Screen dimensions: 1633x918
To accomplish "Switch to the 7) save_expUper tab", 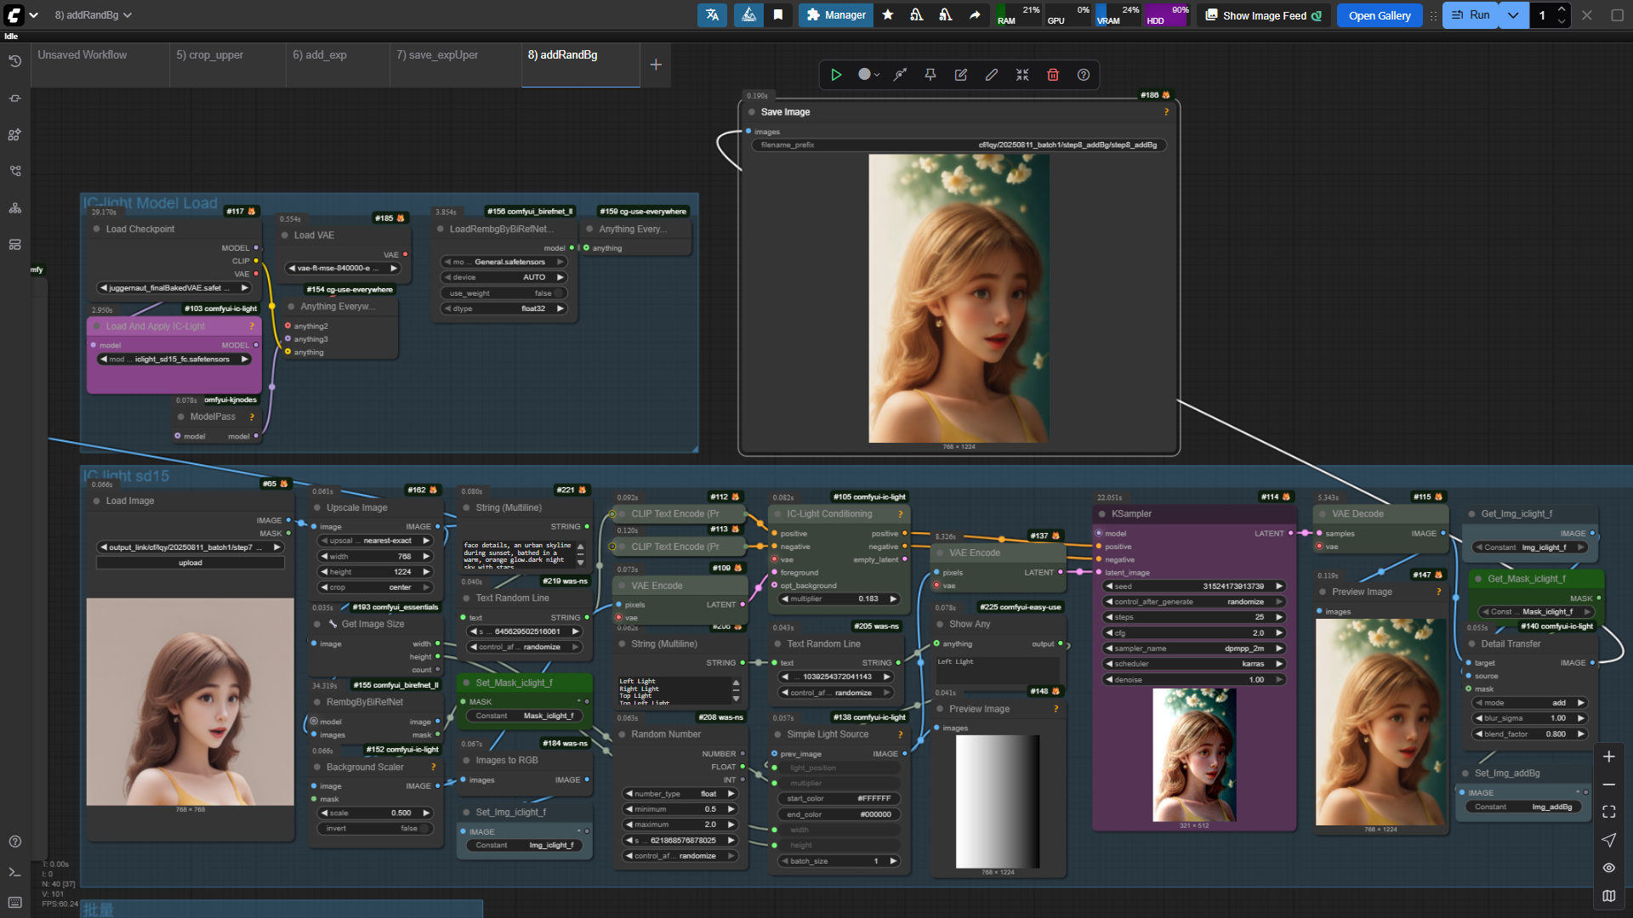I will click(x=437, y=55).
